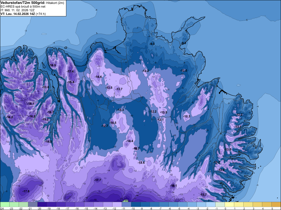Click the -15.7 temperature value
281x210 pixels.
pos(203,195)
